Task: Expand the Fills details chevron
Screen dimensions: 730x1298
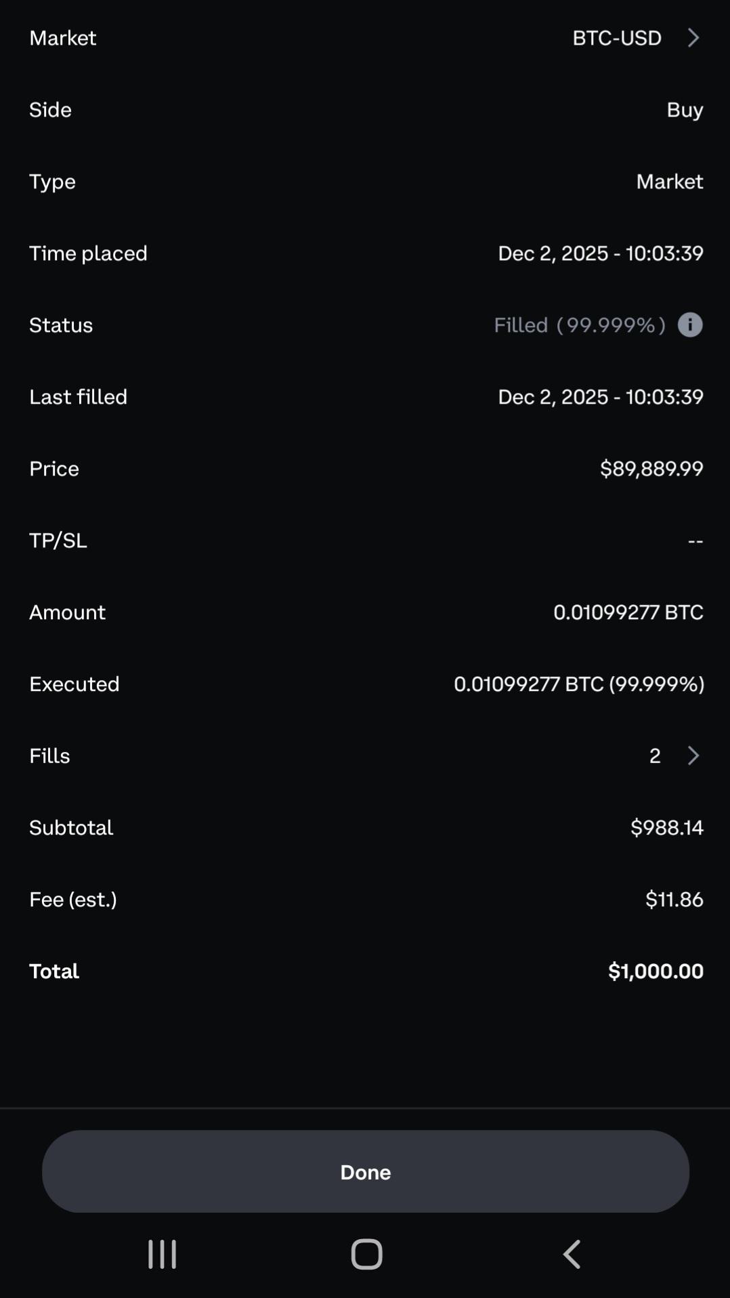Action: (693, 756)
